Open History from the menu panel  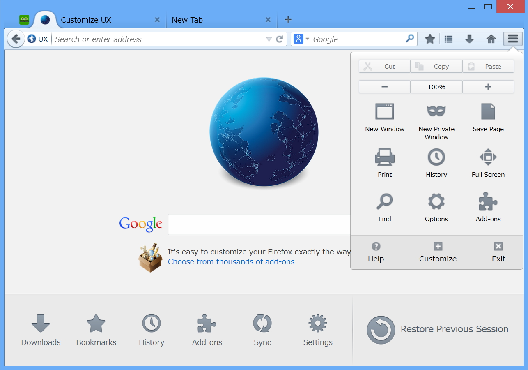coord(436,163)
